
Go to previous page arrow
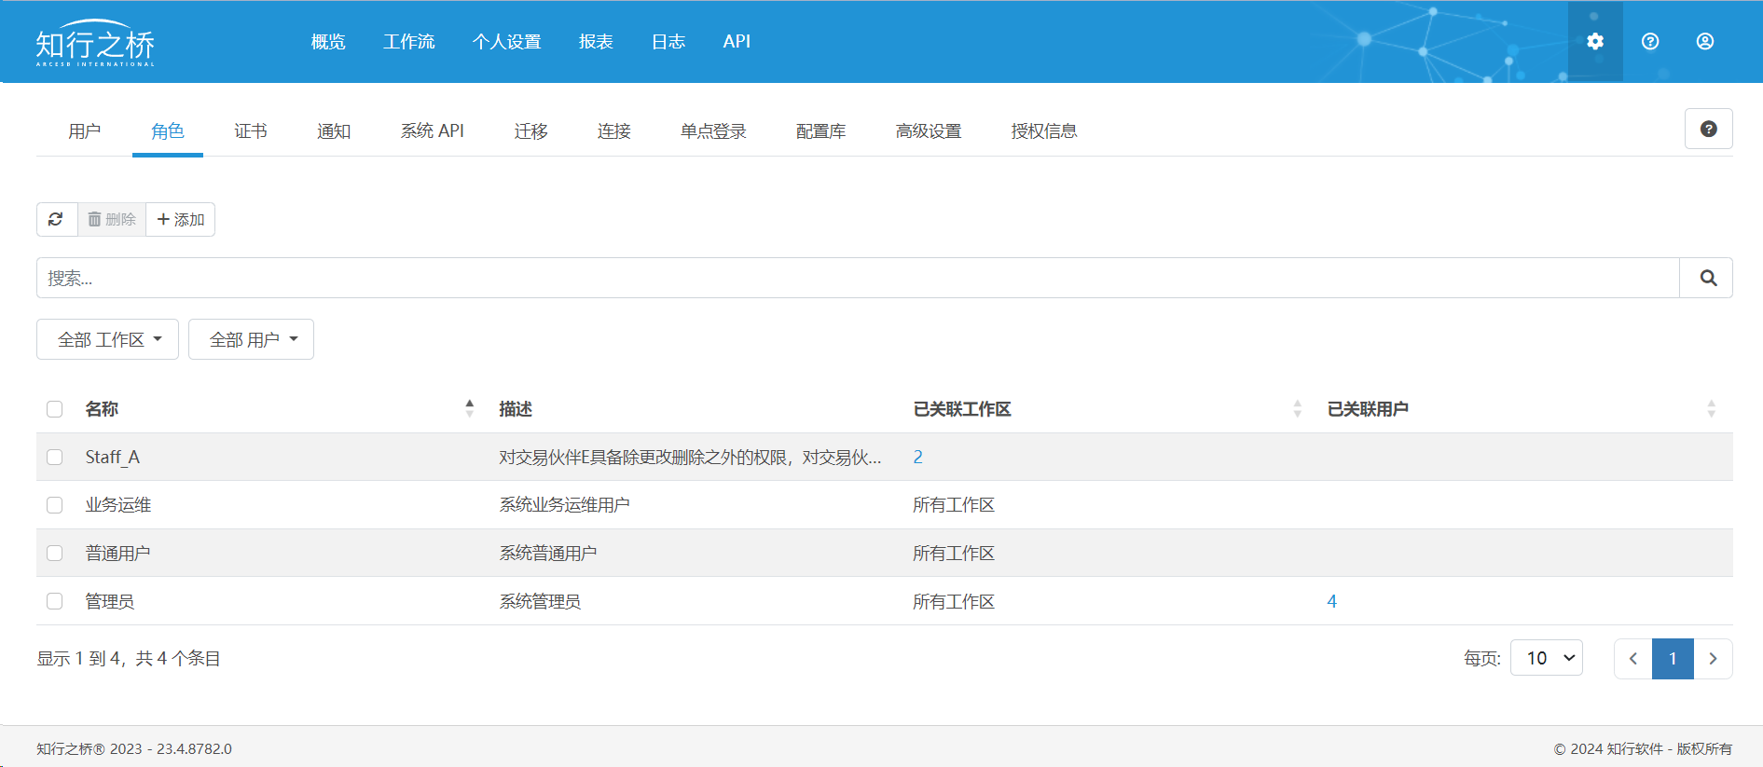click(1633, 659)
